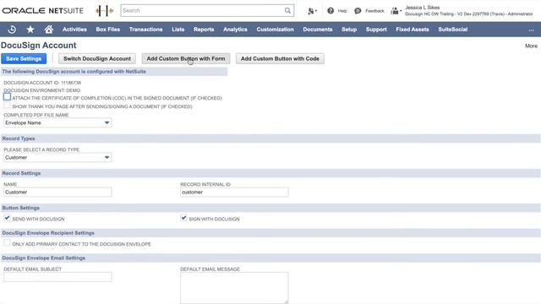Image resolution: width=541 pixels, height=304 pixels.
Task: Open the Feedback speech bubble icon
Action: point(358,11)
